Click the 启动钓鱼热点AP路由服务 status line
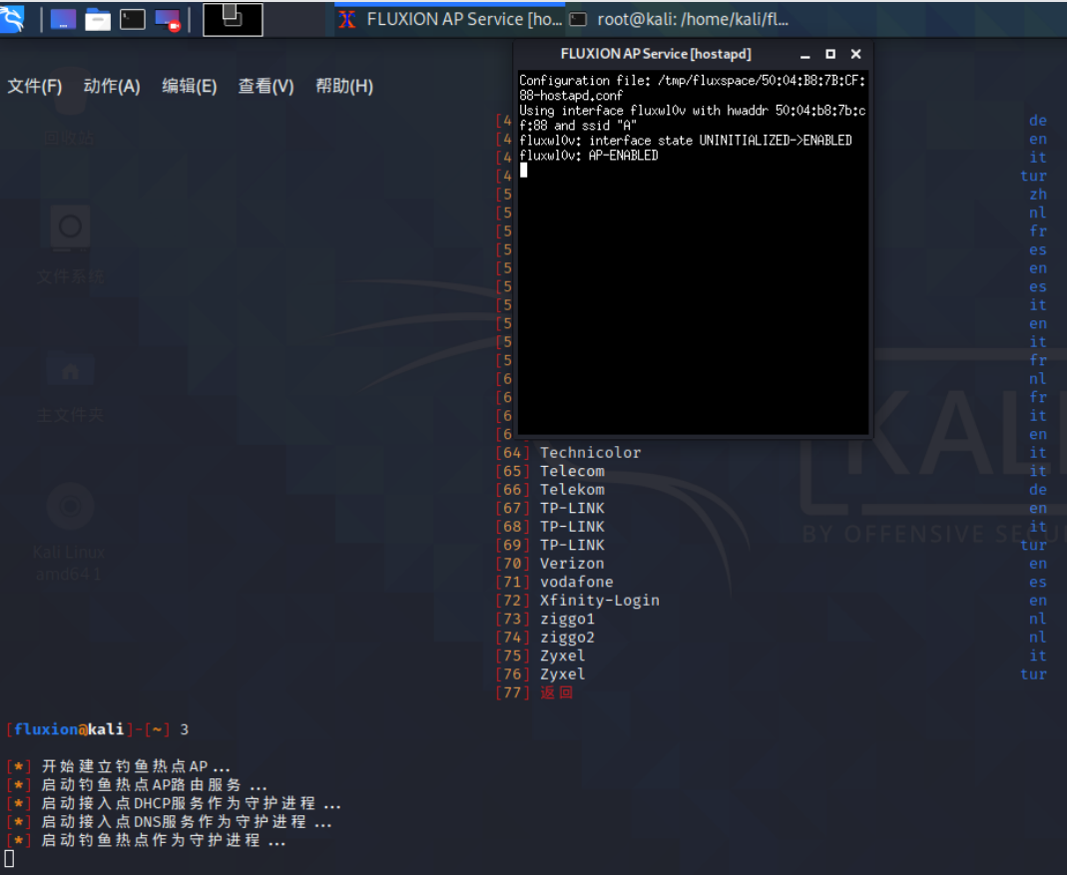Screen dimensions: 1067x875 click(x=137, y=785)
